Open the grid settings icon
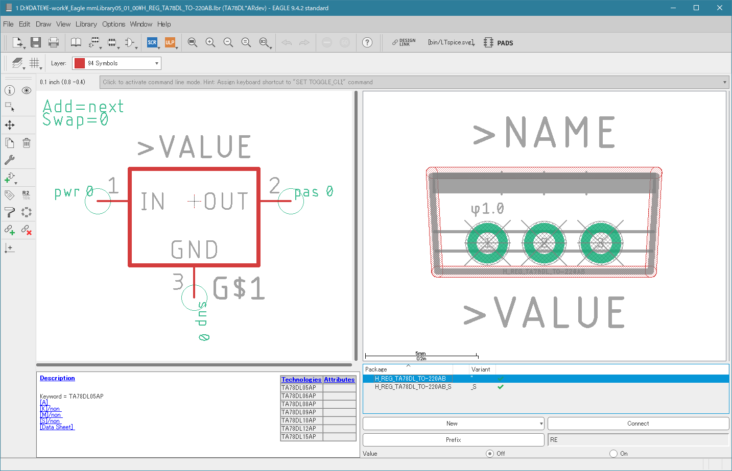Image resolution: width=732 pixels, height=471 pixels. (x=34, y=63)
